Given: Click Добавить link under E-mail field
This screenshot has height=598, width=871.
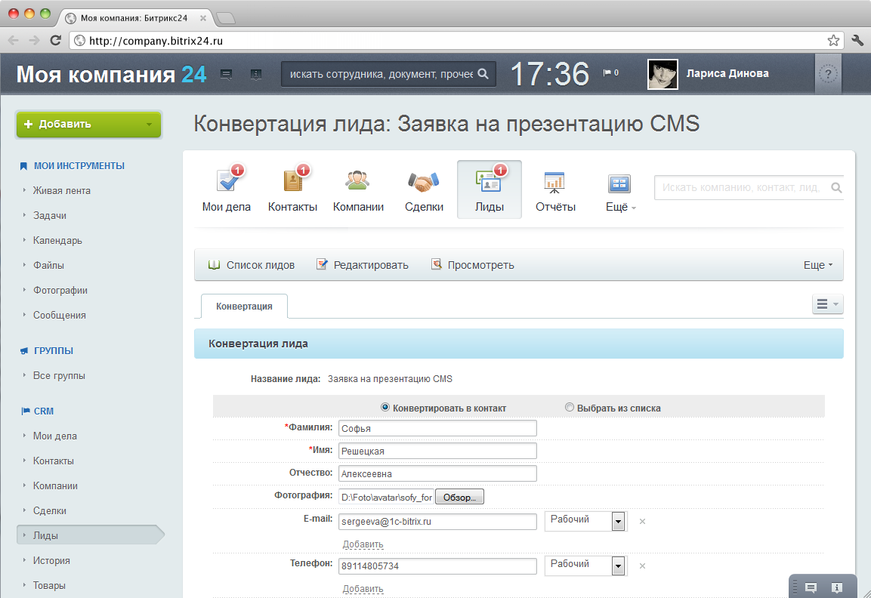Looking at the screenshot, I should [363, 544].
